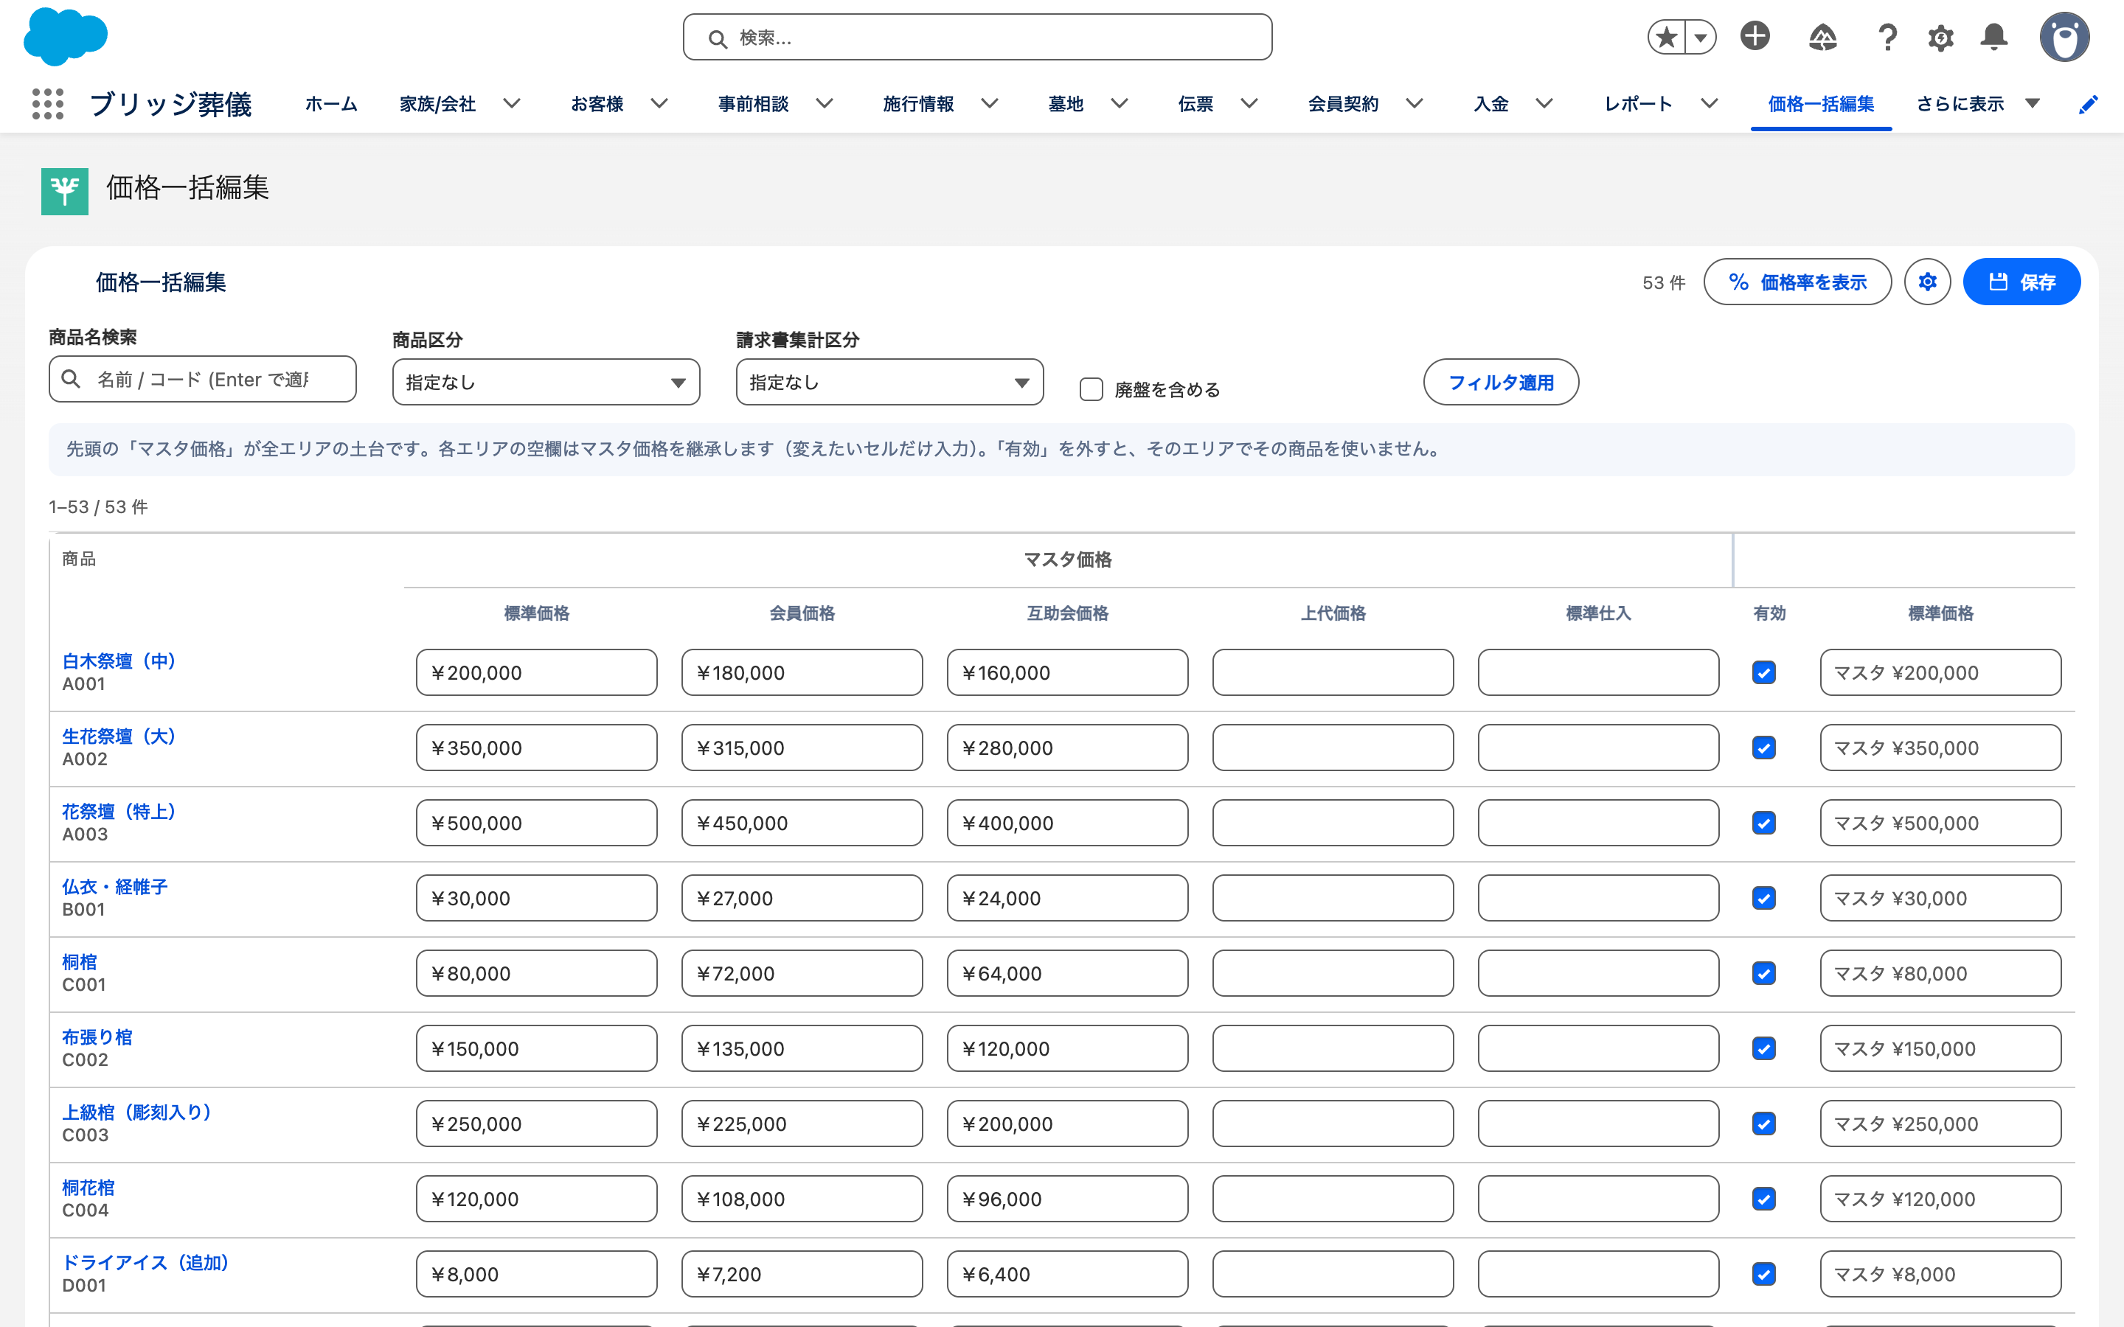Image resolution: width=2124 pixels, height=1327 pixels.
Task: Click the favorites star icon
Action: pos(1666,37)
